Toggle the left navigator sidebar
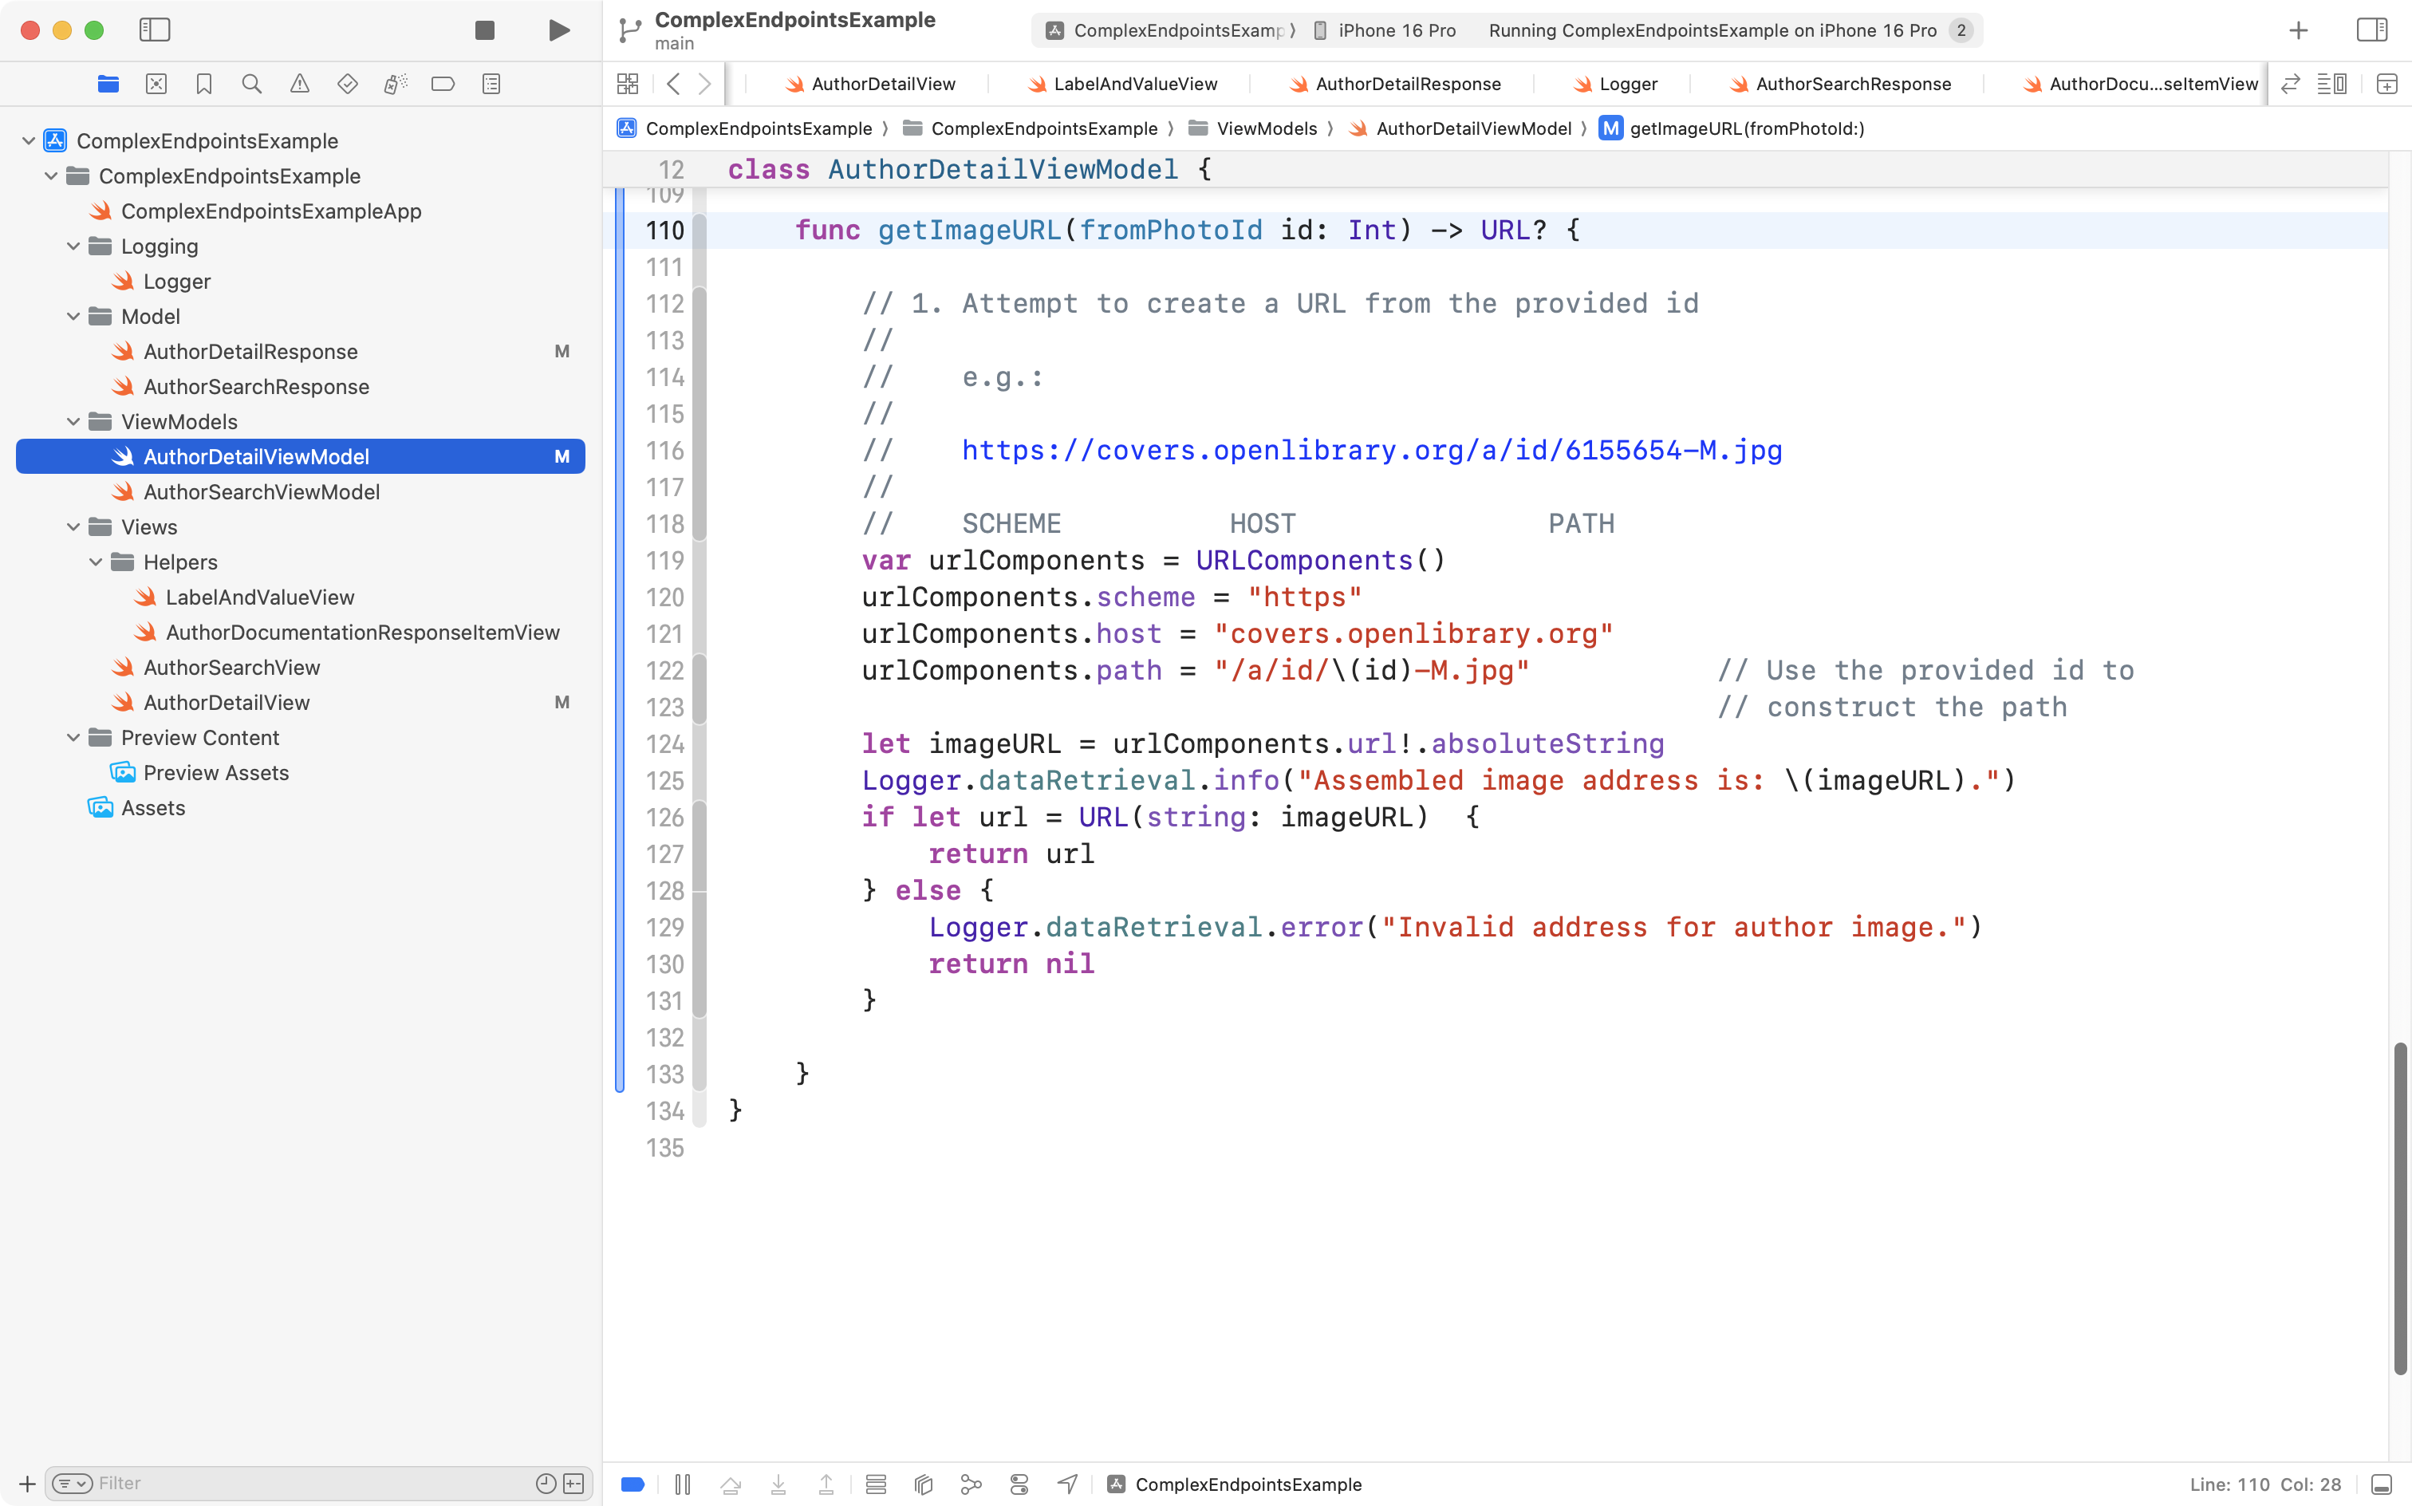 155,30
